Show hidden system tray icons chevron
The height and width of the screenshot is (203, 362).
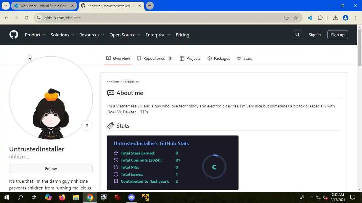(x=312, y=197)
